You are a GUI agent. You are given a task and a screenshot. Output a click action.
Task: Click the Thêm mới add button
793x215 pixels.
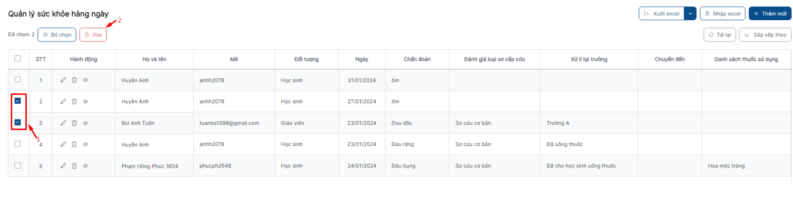click(x=770, y=14)
